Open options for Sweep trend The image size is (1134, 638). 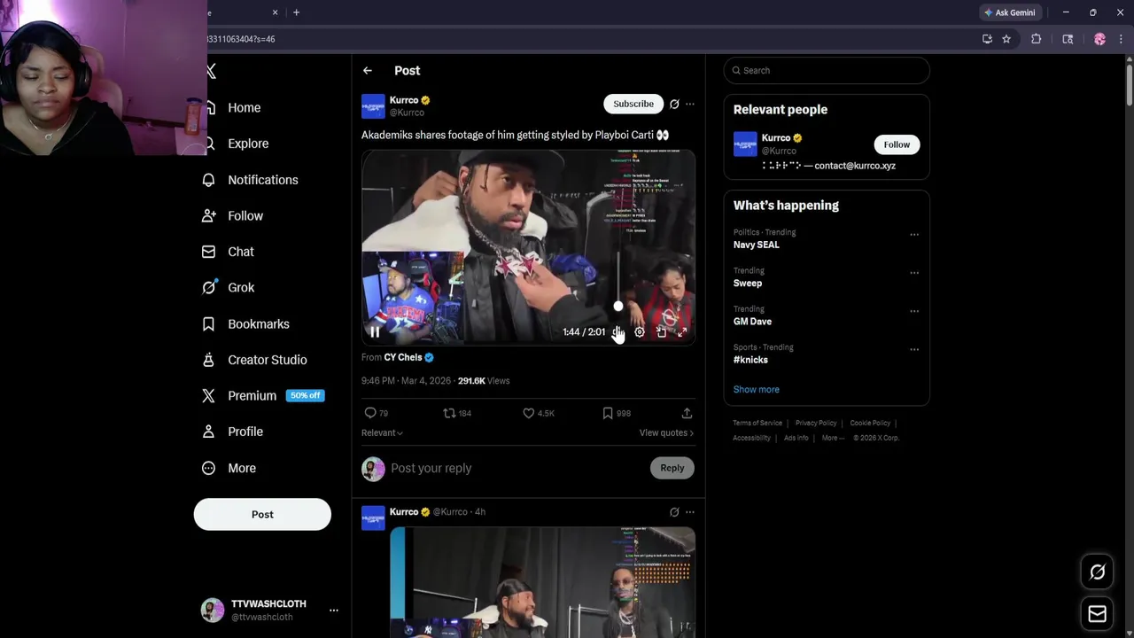914,273
